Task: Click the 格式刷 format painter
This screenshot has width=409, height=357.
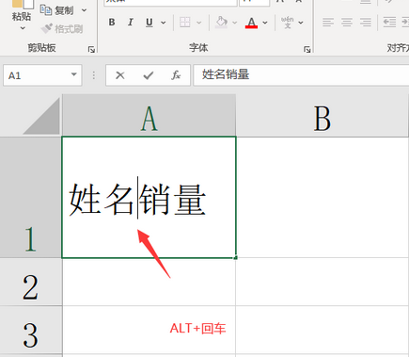Action: 62,29
